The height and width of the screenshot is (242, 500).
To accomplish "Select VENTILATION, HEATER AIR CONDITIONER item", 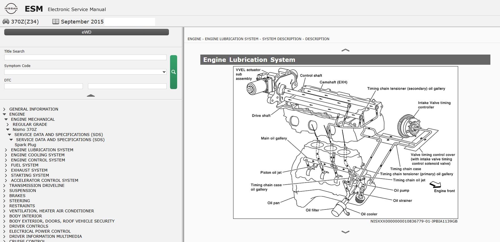I will point(51,211).
